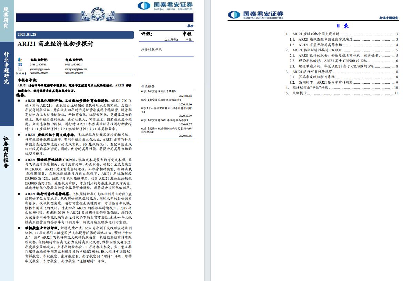Click the '行业专题研究' sidebar label
This screenshot has width=412, height=281.
[x=6, y=68]
